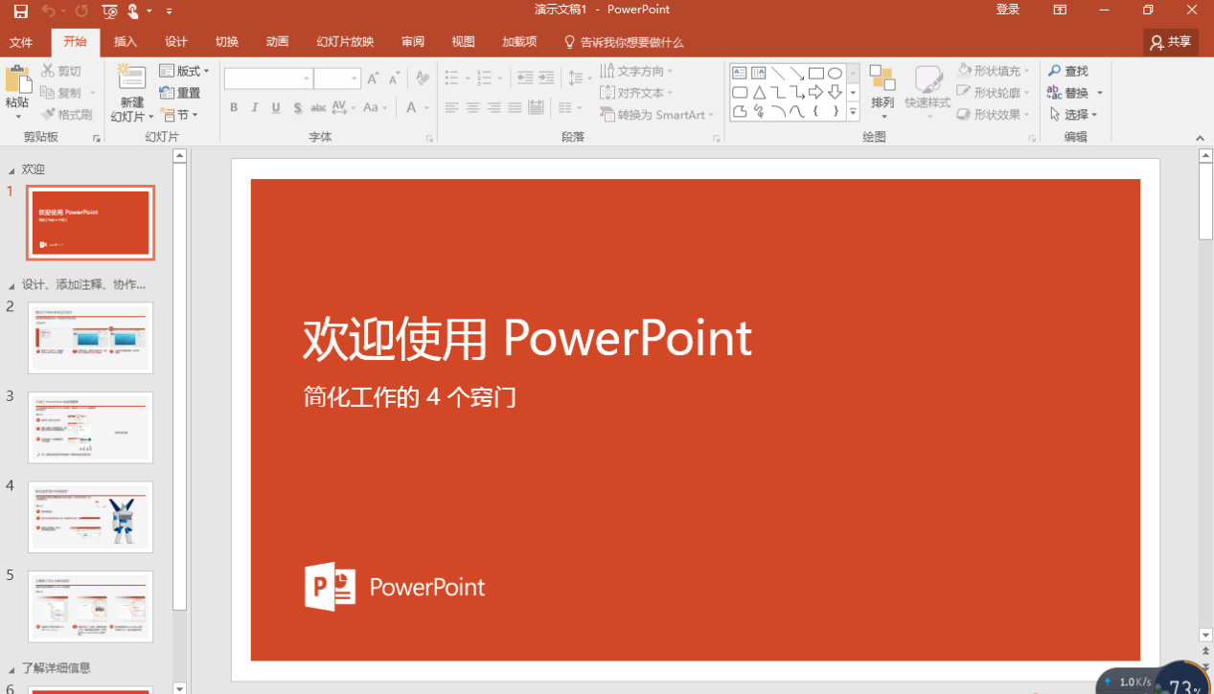Click the Share (共享) button
The width and height of the screenshot is (1214, 694).
[1171, 42]
